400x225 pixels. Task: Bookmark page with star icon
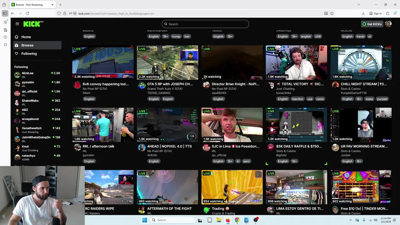click(x=332, y=13)
